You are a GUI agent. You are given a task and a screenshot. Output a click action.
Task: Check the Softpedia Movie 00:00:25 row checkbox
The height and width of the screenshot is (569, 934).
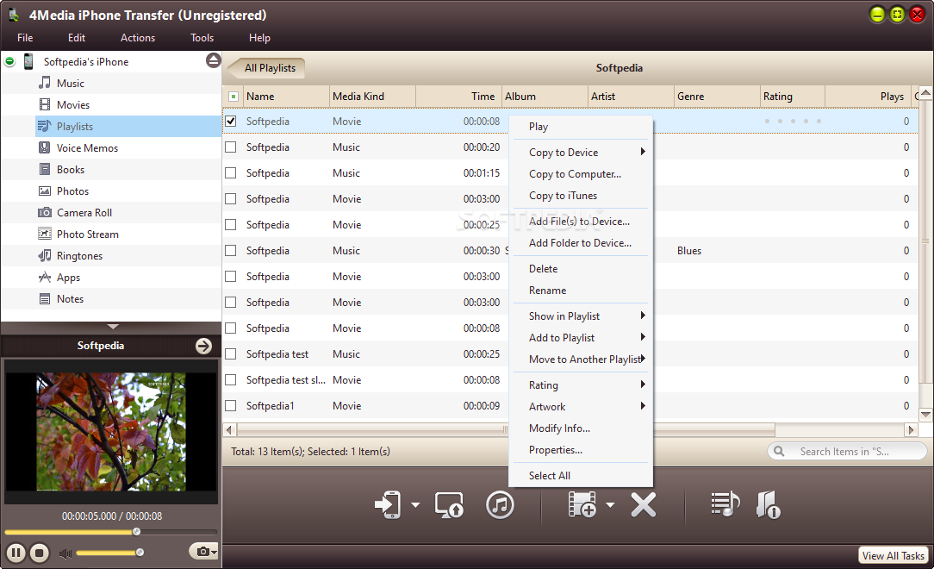click(x=231, y=225)
